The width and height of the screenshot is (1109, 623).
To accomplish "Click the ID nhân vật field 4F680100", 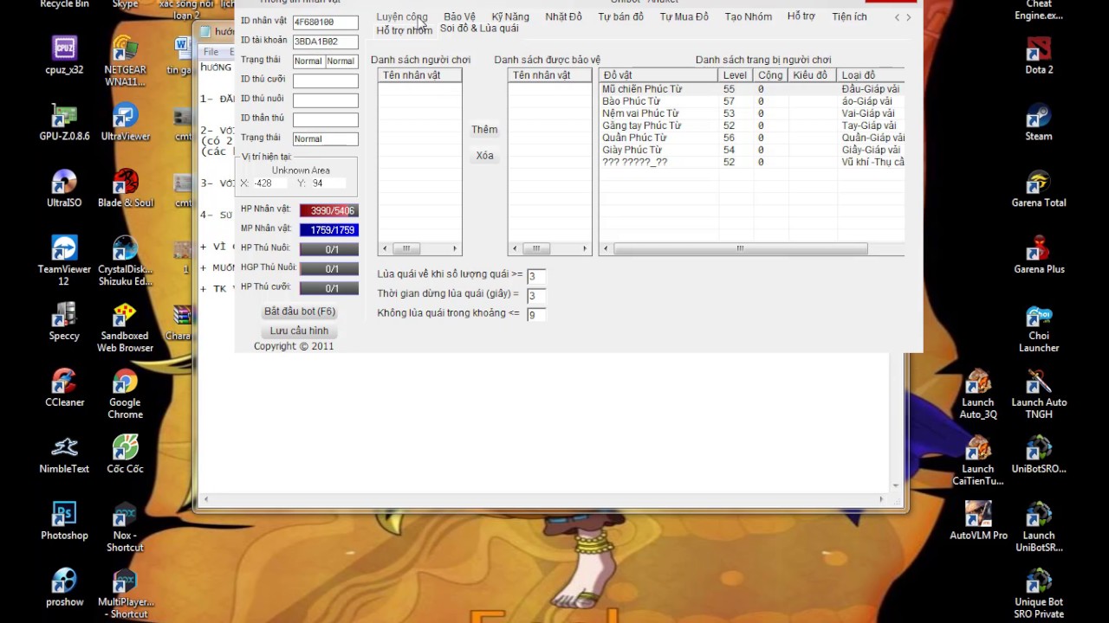I will (325, 22).
